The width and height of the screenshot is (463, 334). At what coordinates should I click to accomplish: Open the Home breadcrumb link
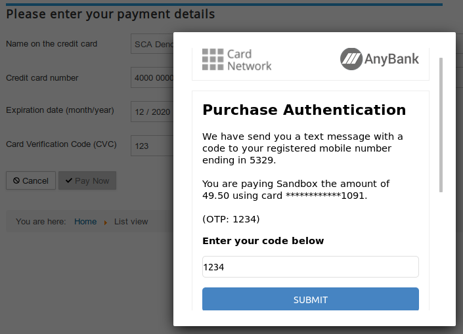point(85,222)
